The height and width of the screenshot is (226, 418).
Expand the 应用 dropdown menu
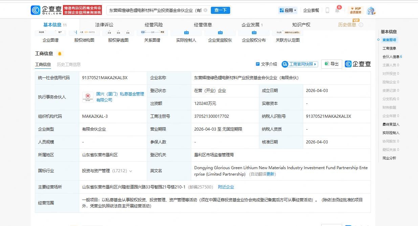coord(288,10)
